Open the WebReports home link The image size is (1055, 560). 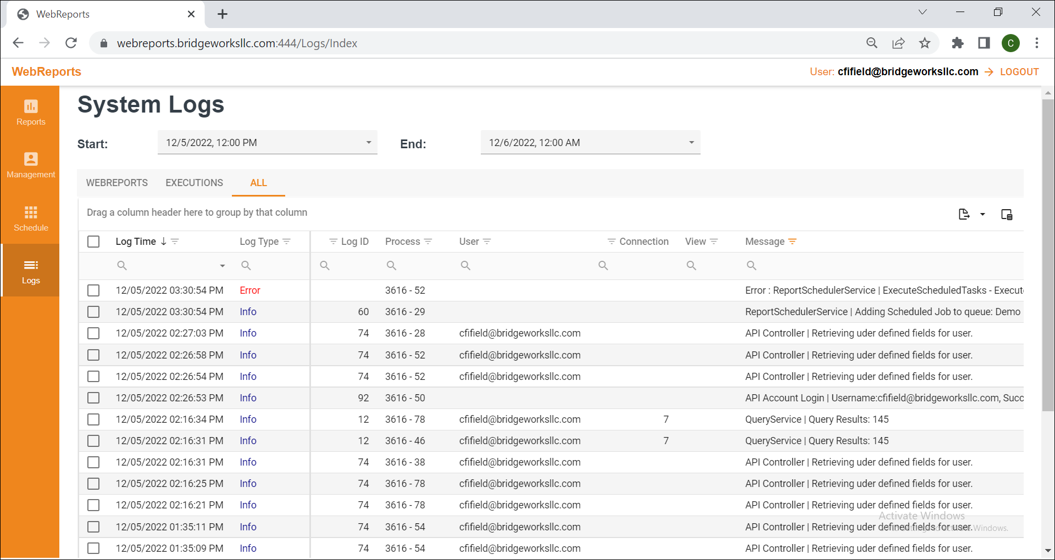(x=46, y=71)
